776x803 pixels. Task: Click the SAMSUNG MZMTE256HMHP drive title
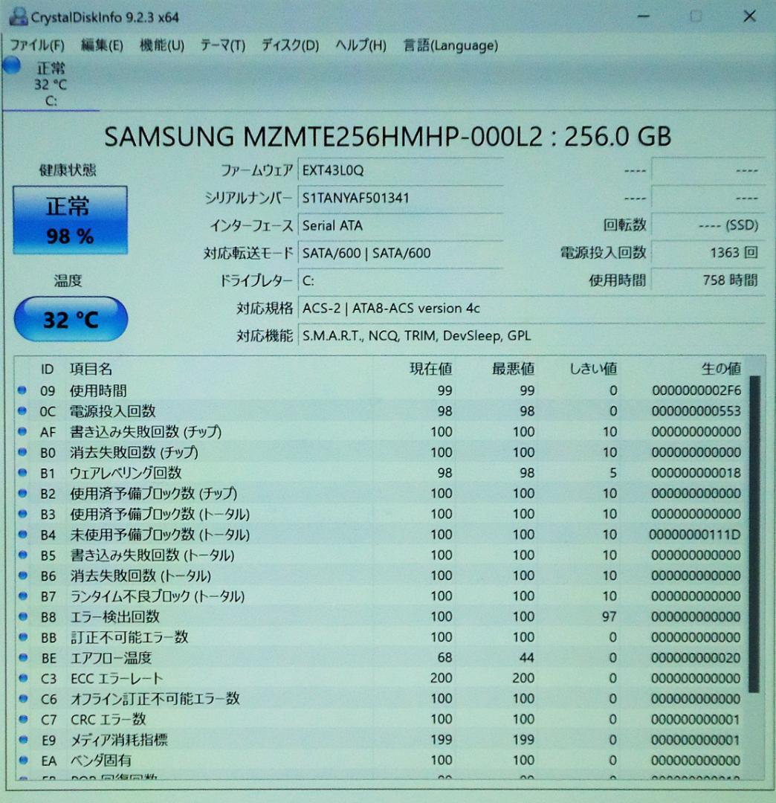(x=388, y=137)
